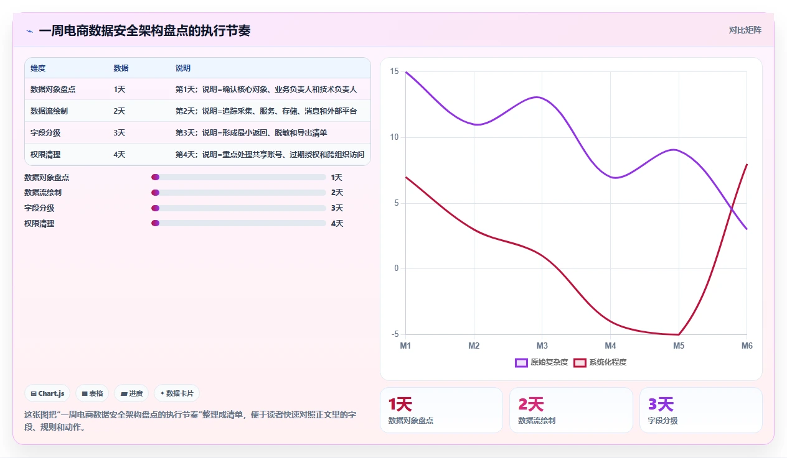
Task: Click the 字段分级 progress bar
Action: tap(238, 208)
